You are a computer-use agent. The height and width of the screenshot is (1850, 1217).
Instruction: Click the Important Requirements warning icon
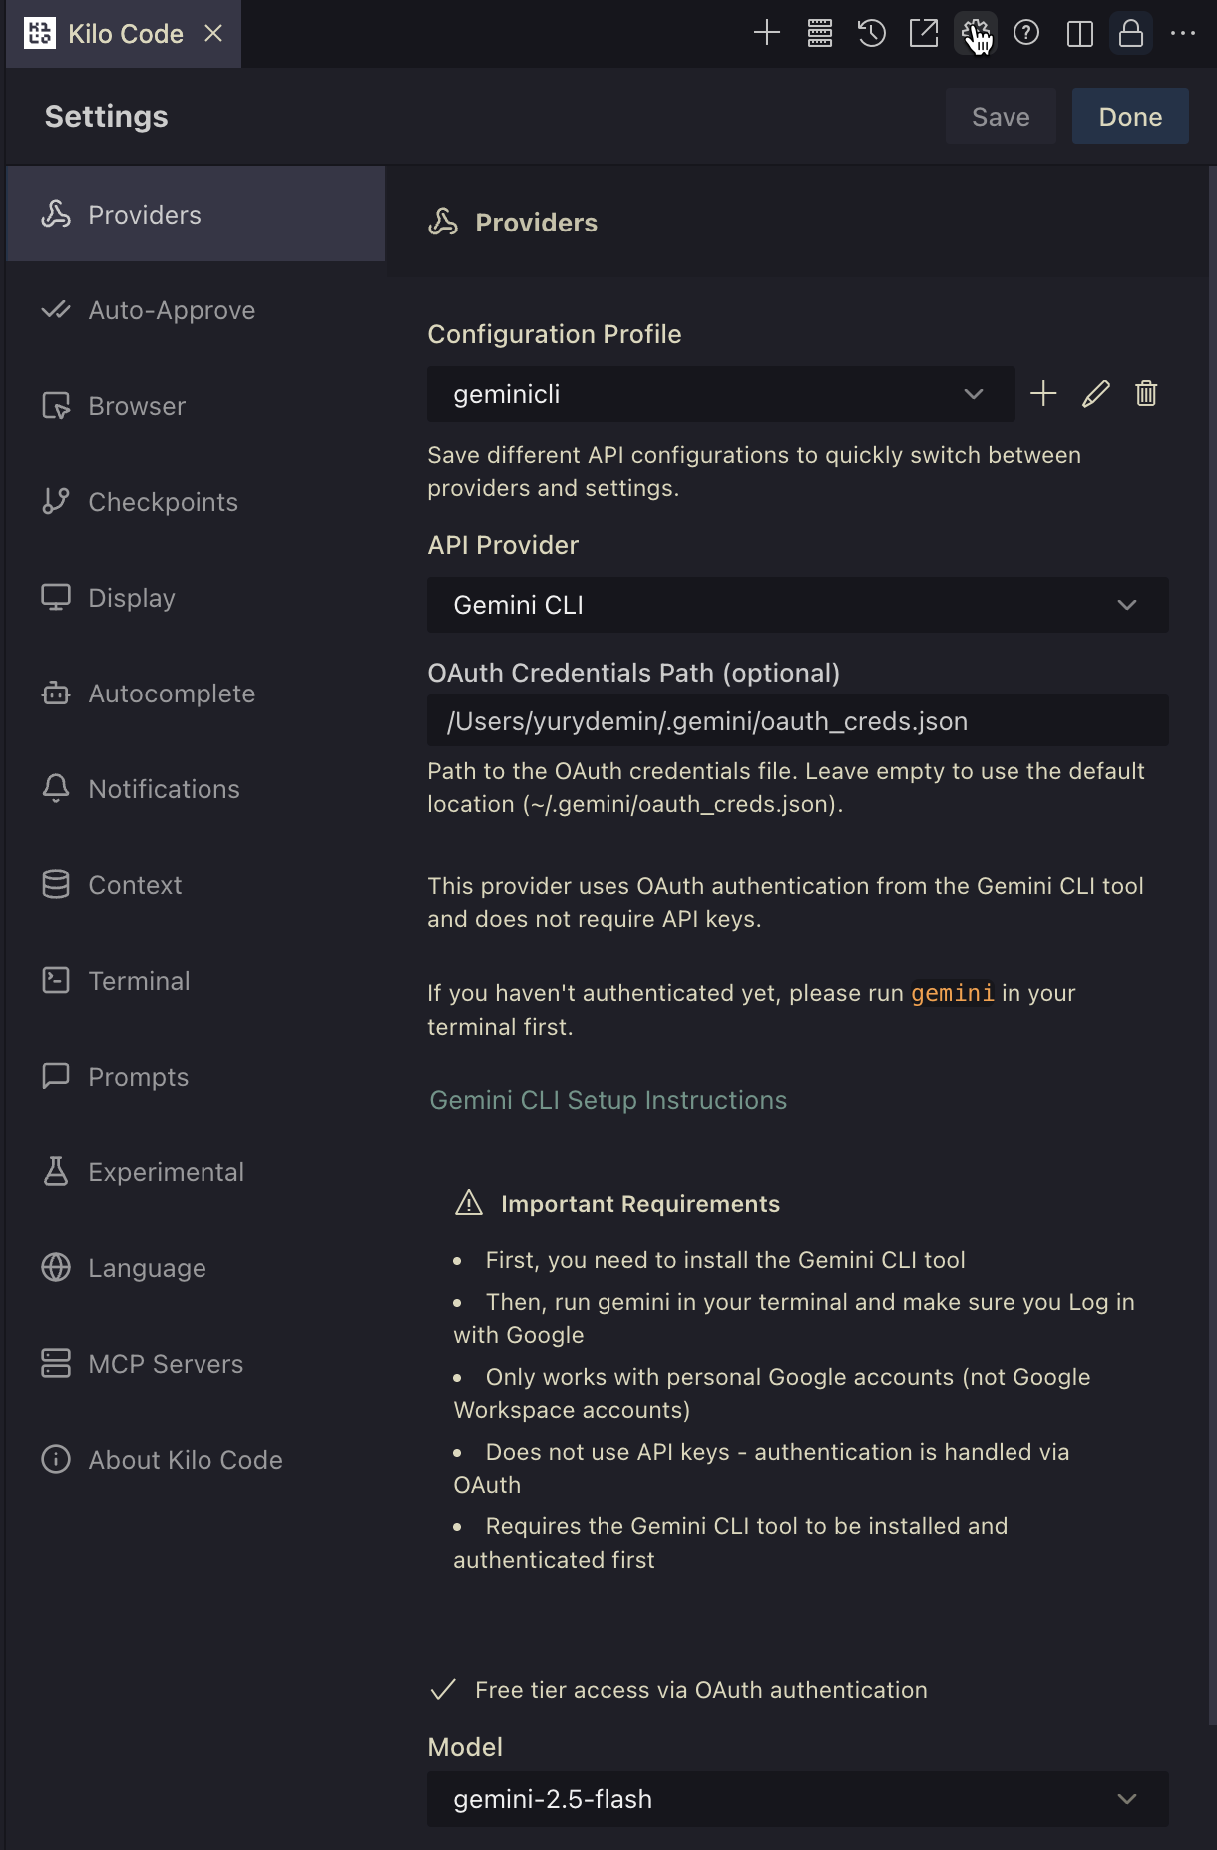(469, 1203)
